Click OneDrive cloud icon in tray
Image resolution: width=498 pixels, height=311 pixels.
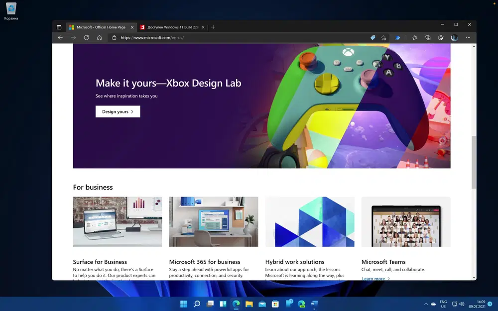tap(434, 304)
